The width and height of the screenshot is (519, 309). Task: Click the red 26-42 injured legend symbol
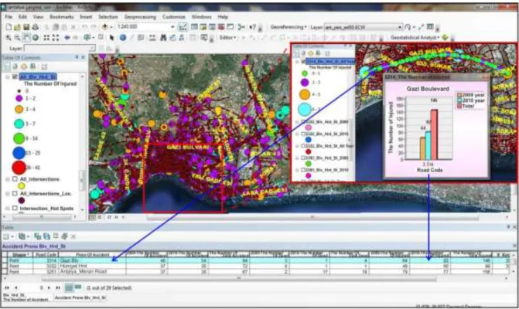pos(19,168)
